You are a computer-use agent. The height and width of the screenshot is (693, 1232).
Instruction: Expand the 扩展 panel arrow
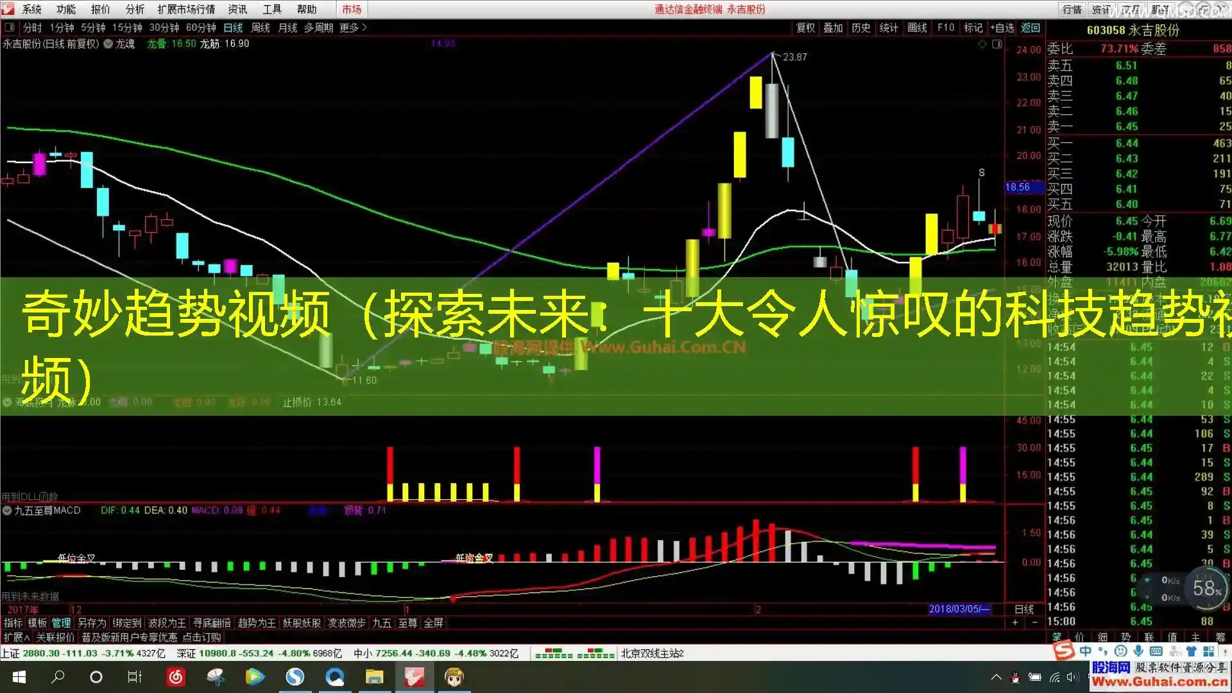pyautogui.click(x=16, y=637)
